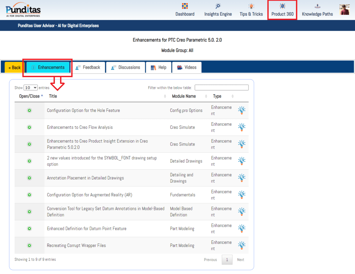The width and height of the screenshot is (355, 274).
Task: Click the Punditas logo
Action: [23, 9]
